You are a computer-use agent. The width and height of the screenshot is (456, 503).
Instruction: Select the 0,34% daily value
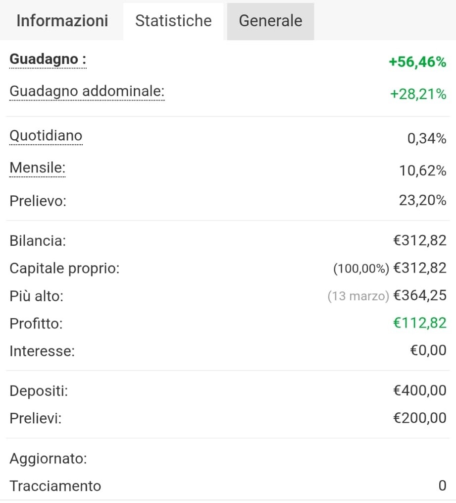(x=427, y=139)
